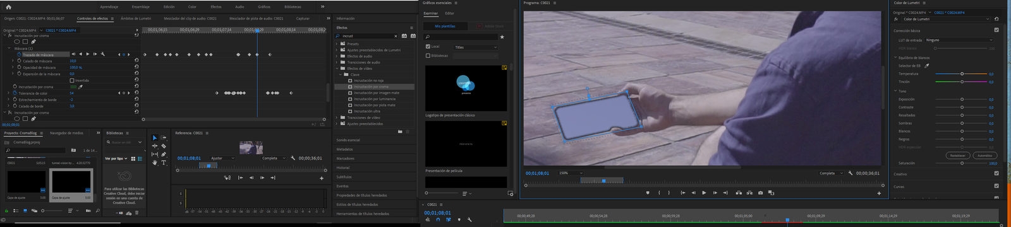
Task: Select the Razor tool
Action: tap(164, 146)
